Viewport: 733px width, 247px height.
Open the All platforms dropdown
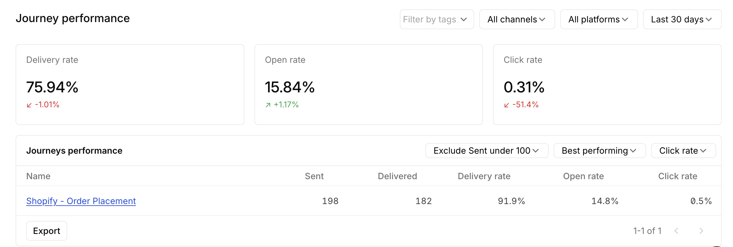click(598, 19)
